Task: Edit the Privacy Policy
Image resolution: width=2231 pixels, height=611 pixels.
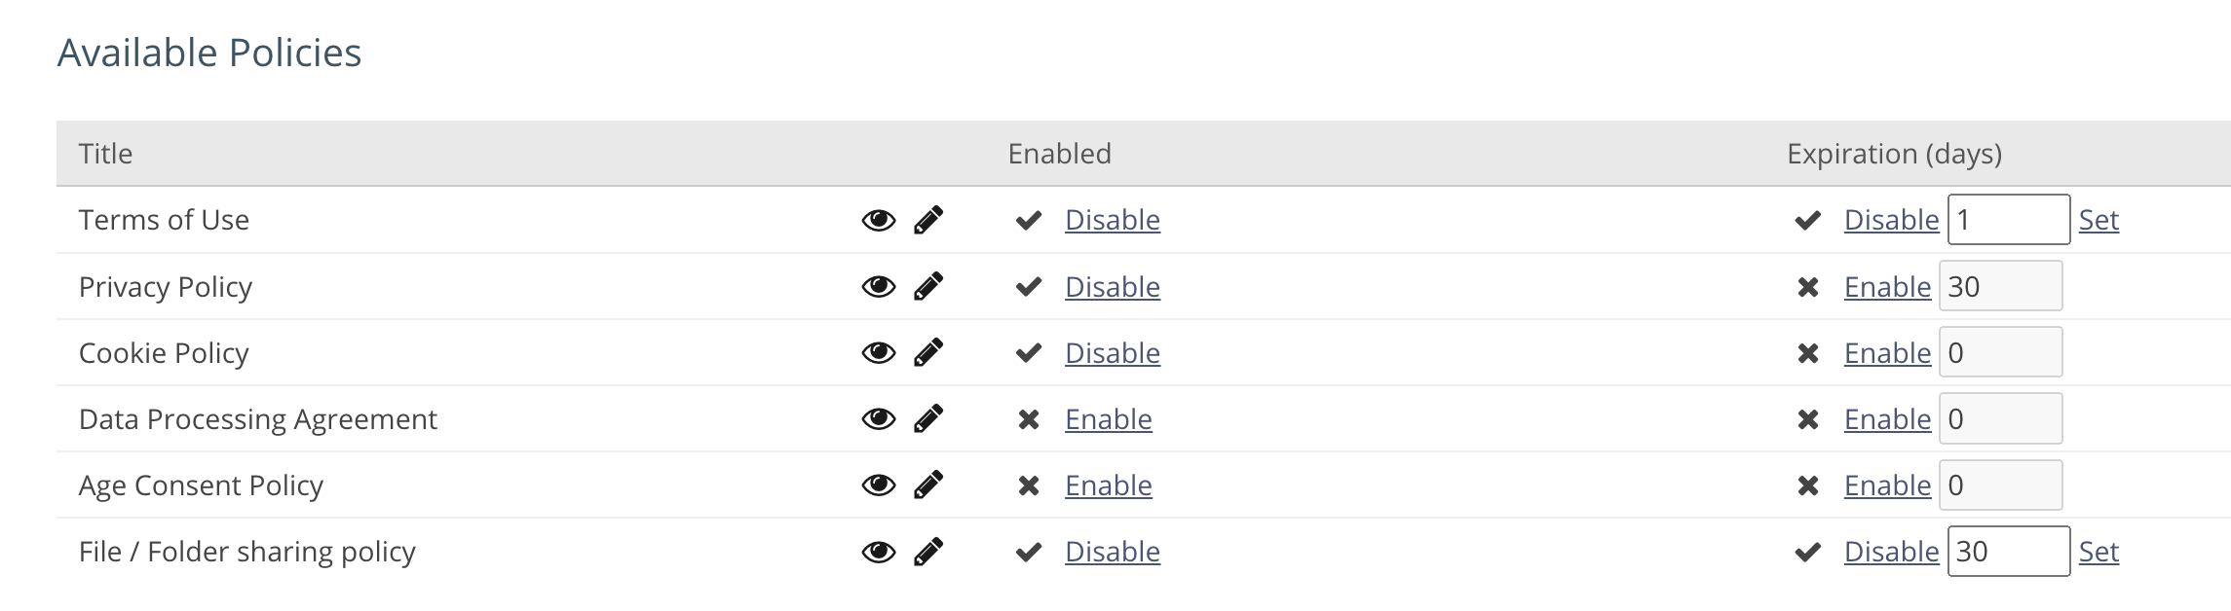Action: click(930, 286)
